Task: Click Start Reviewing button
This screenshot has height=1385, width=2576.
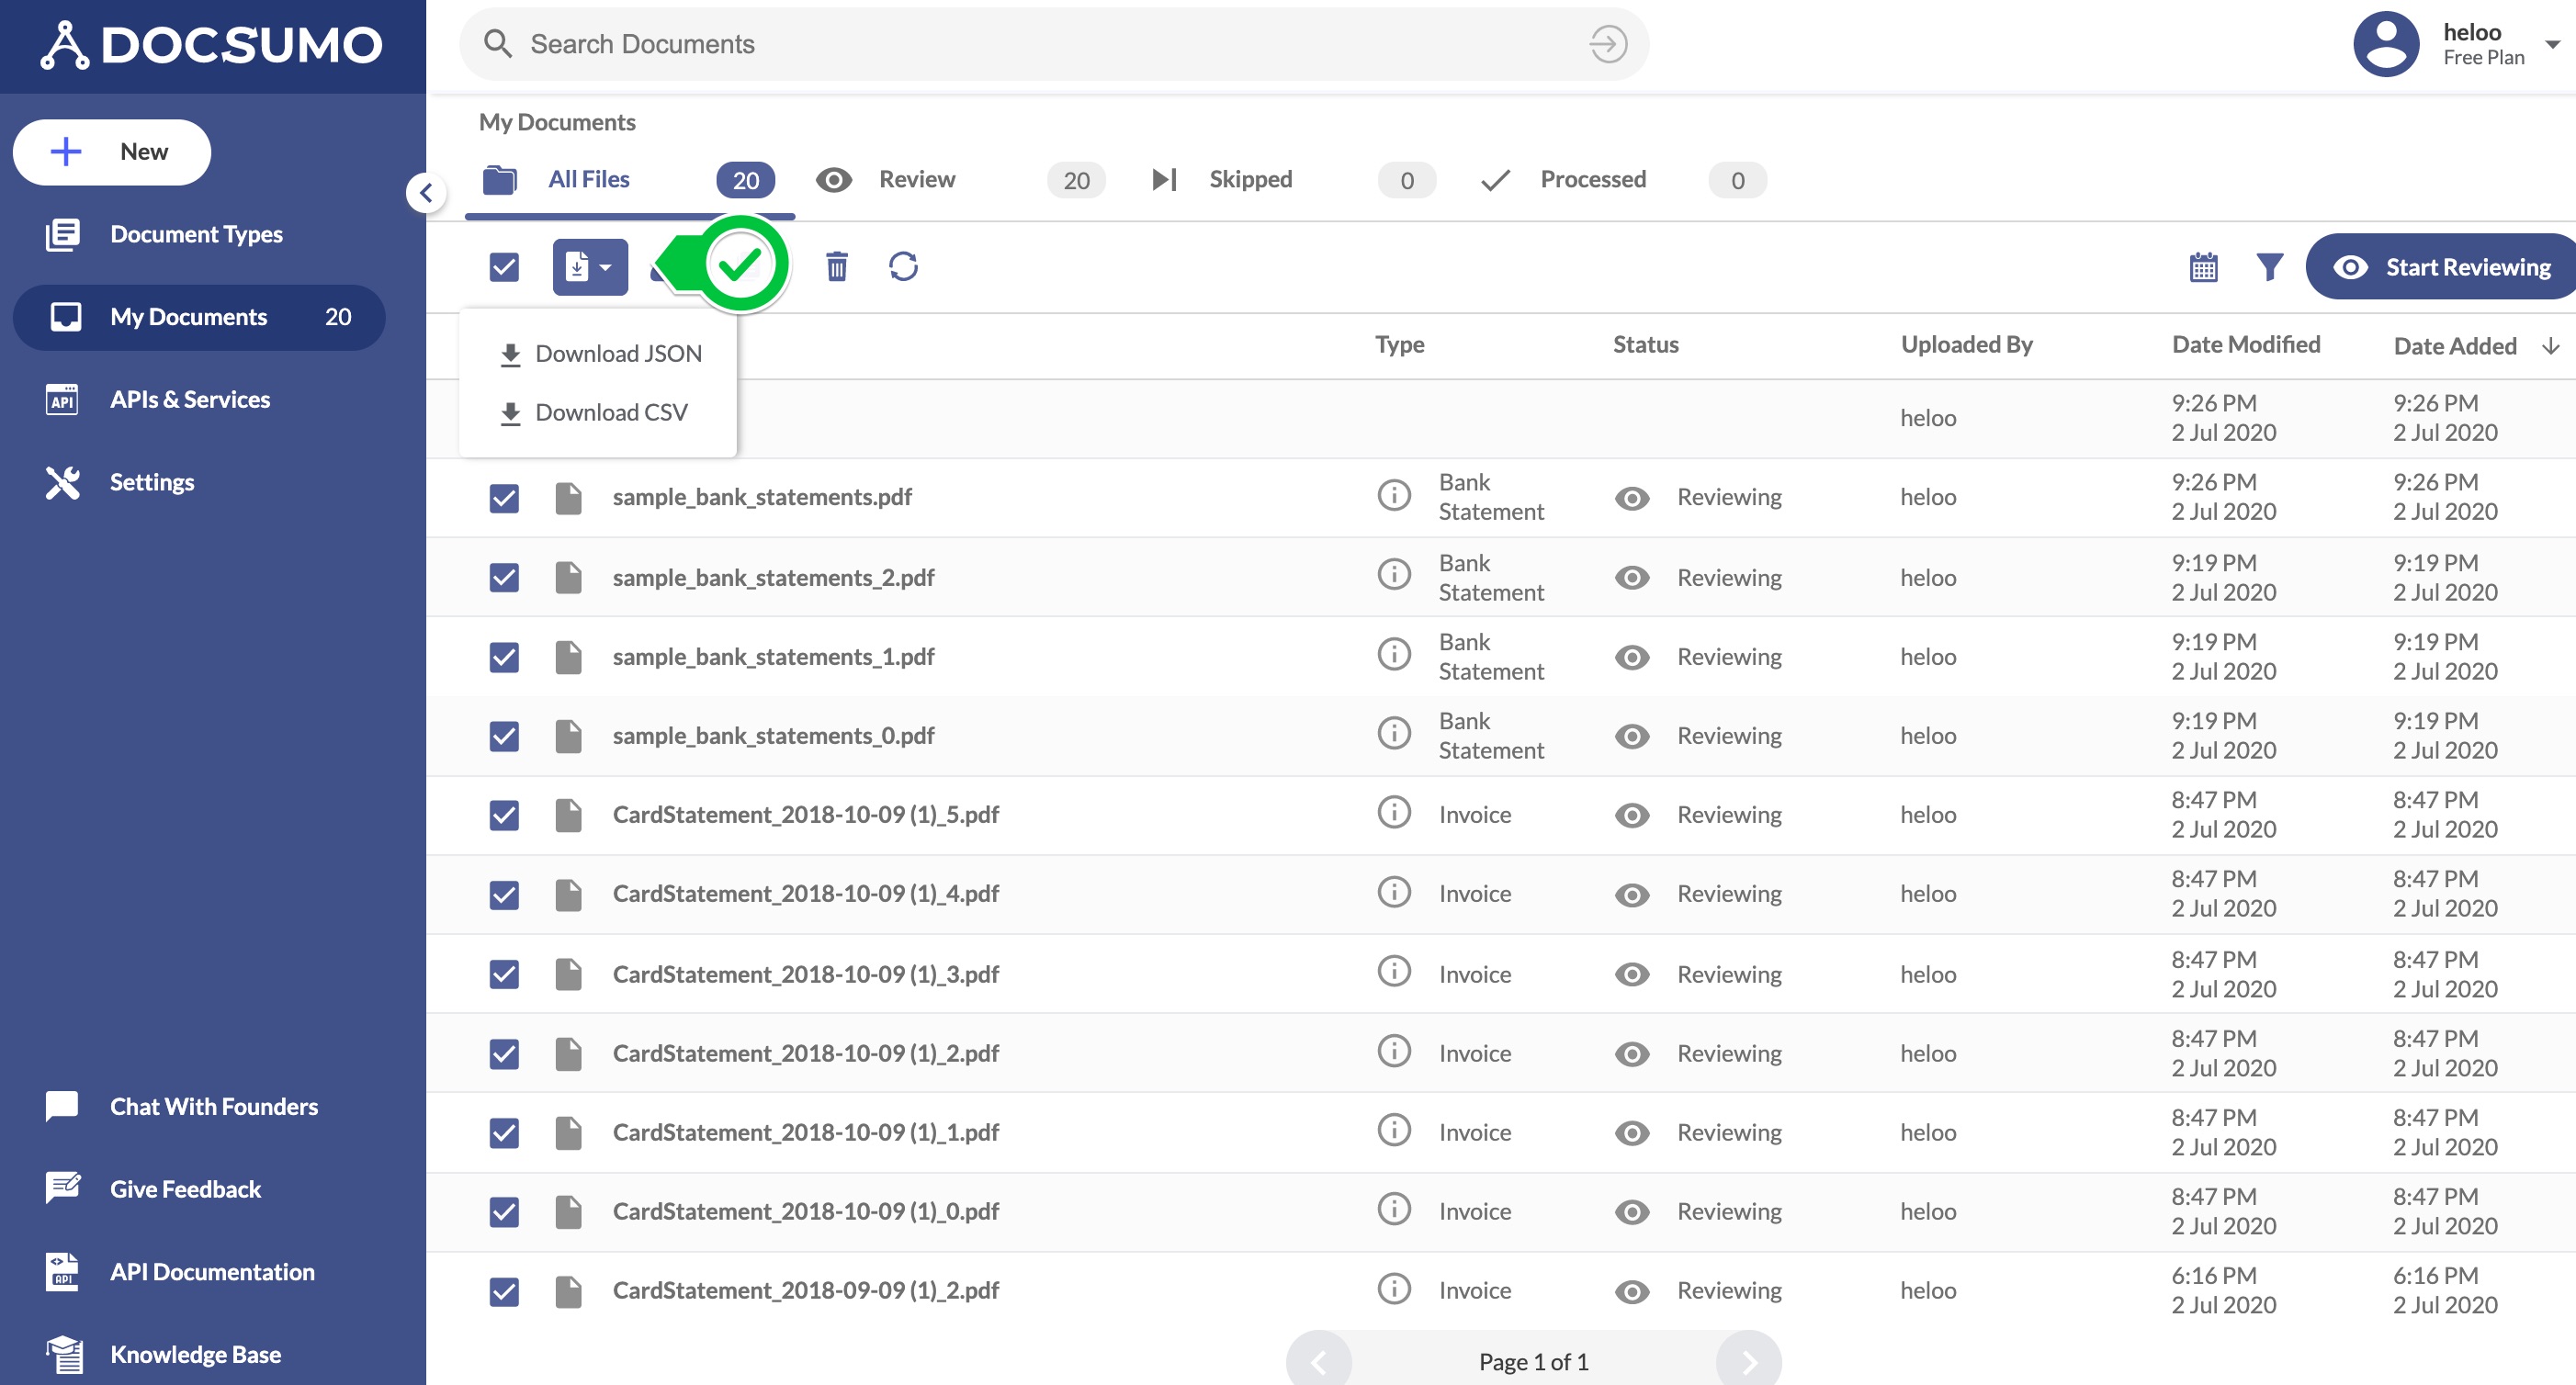Action: point(2441,267)
